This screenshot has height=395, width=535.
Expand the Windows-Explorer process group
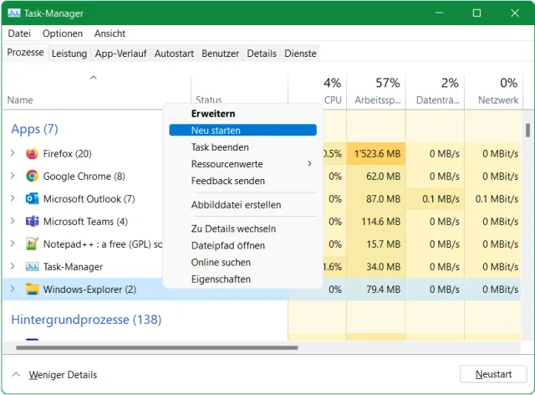click(x=13, y=290)
